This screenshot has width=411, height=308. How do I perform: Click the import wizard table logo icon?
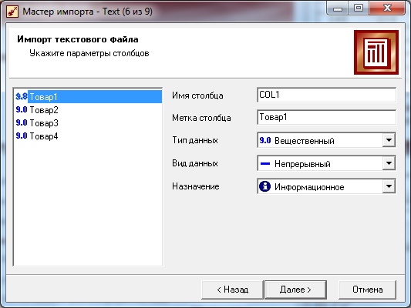tap(376, 52)
